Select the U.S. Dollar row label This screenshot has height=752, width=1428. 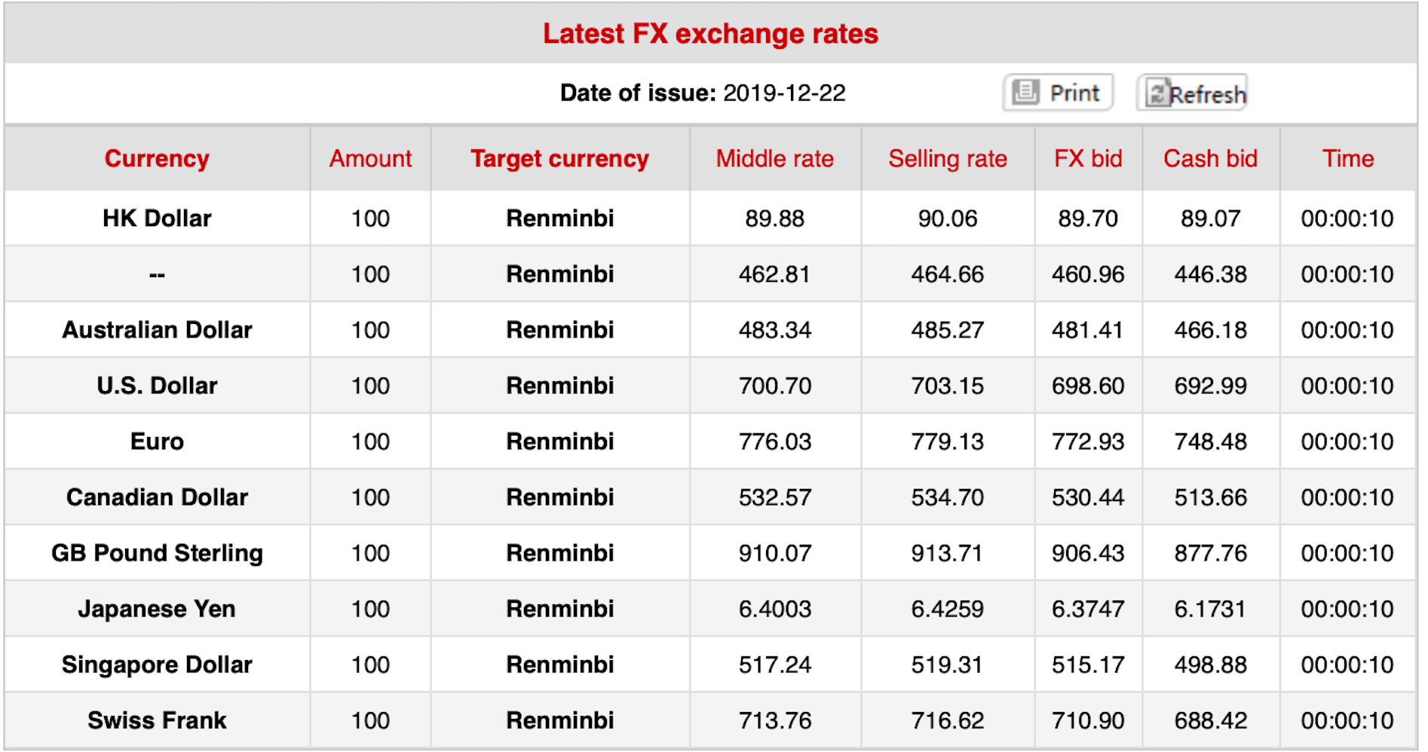point(157,385)
